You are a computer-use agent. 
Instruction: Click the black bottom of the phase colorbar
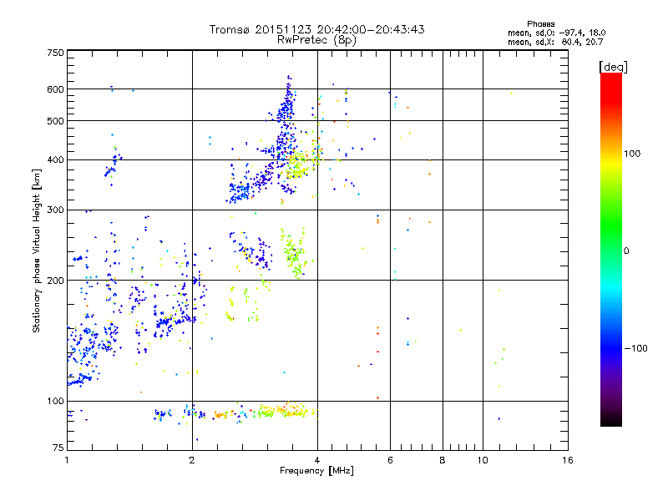611,420
